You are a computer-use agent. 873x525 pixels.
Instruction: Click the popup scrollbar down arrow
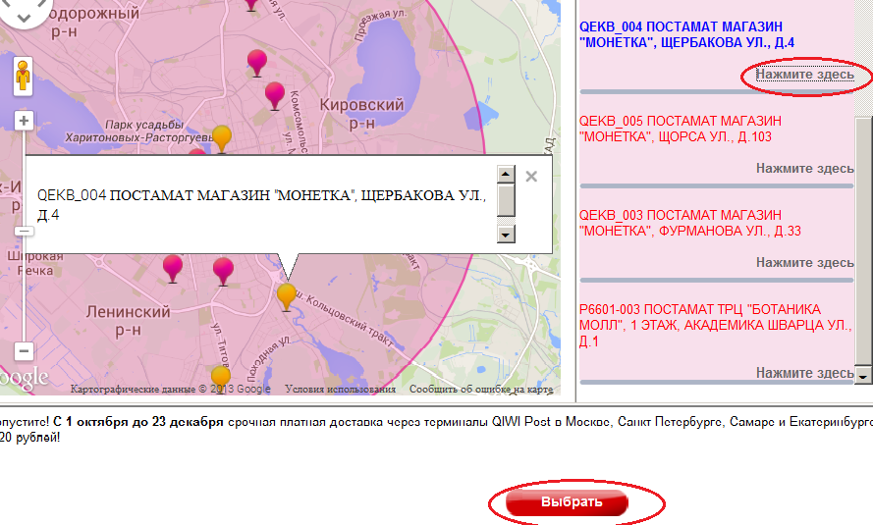tap(506, 235)
